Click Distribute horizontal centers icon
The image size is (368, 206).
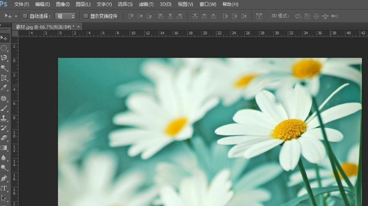[x=234, y=16]
